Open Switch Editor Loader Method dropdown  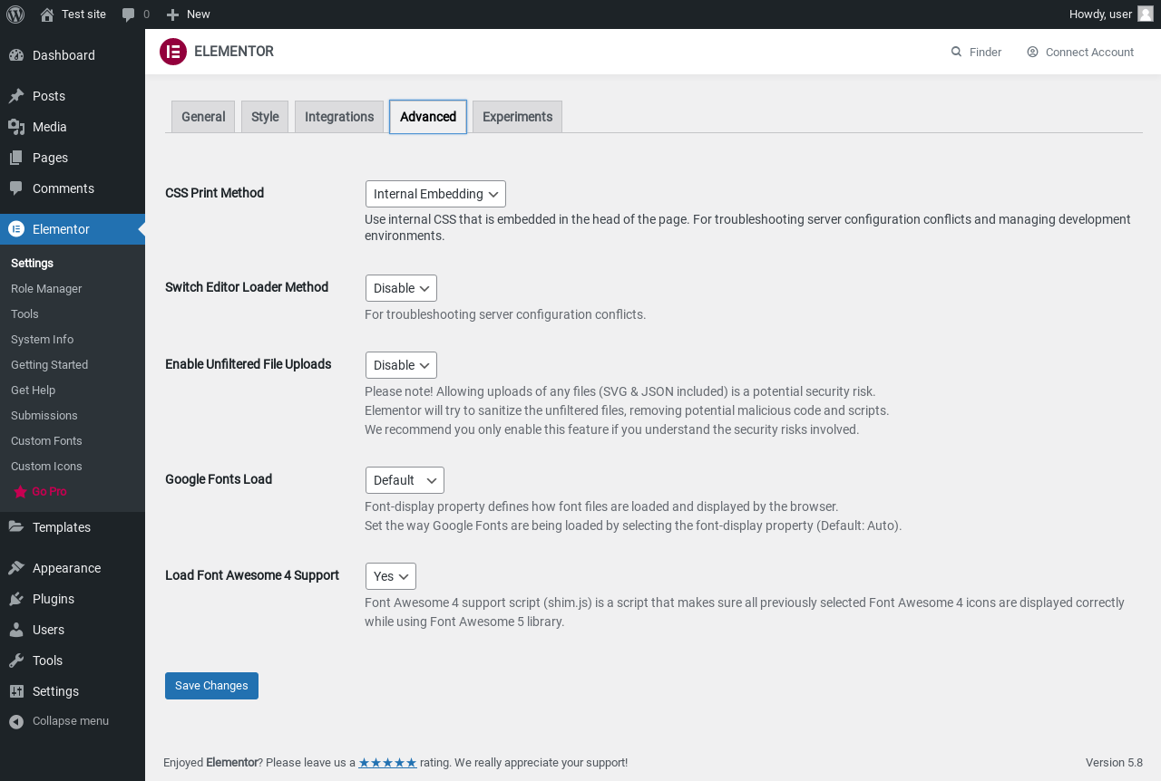401,288
